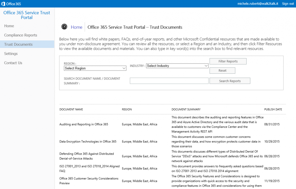Open the Contact Us page
This screenshot has height=189, width=296.
point(13,63)
